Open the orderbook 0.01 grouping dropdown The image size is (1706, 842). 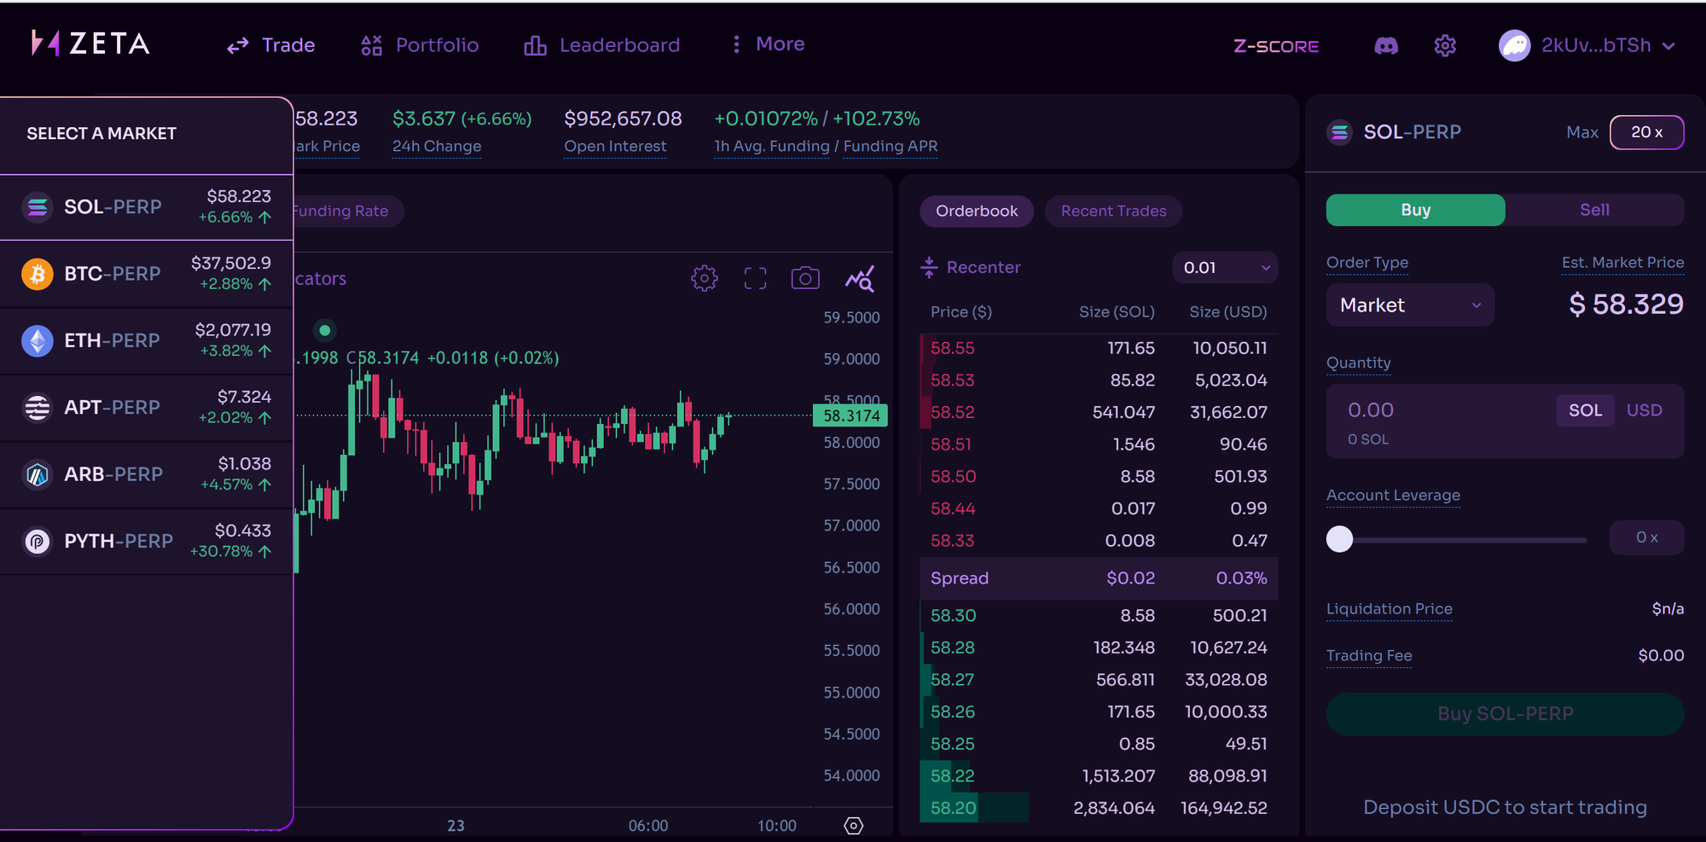point(1225,268)
